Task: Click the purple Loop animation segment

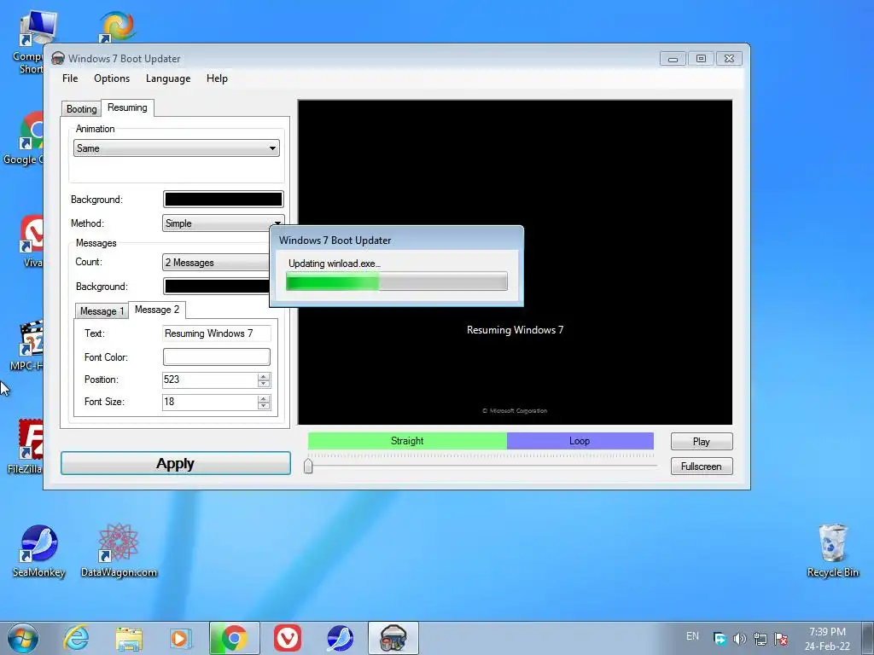Action: tap(580, 441)
